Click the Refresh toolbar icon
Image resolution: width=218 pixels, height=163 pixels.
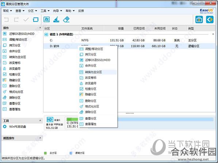36,19
